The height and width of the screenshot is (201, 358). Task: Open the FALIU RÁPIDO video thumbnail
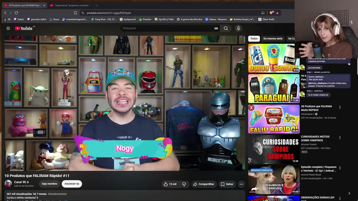[x=274, y=119]
